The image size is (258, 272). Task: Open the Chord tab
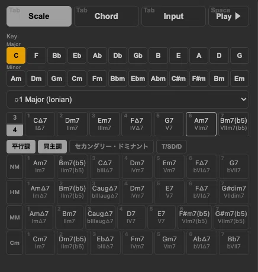(x=107, y=16)
